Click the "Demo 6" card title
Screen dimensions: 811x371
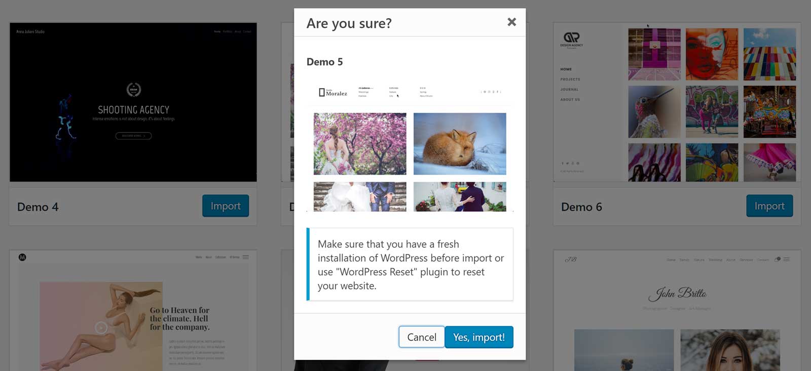click(581, 207)
